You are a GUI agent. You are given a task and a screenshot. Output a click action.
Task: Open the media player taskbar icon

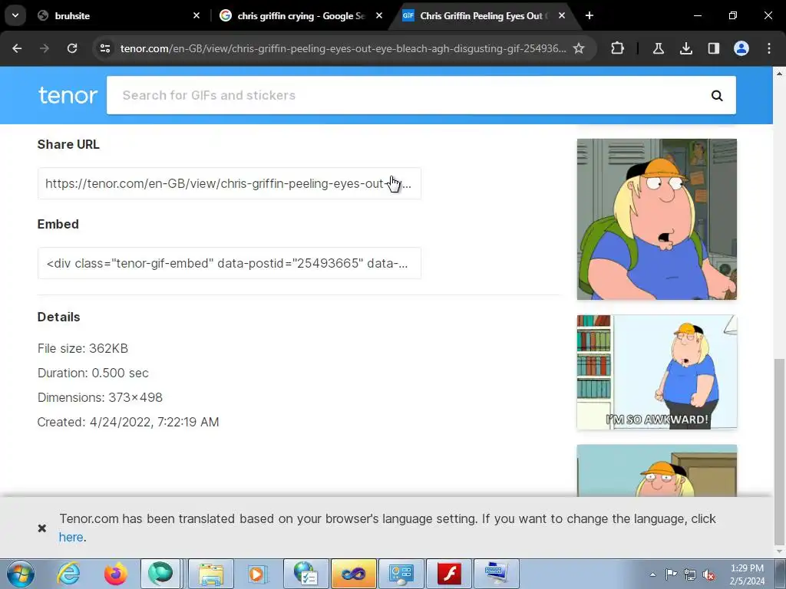tap(258, 574)
